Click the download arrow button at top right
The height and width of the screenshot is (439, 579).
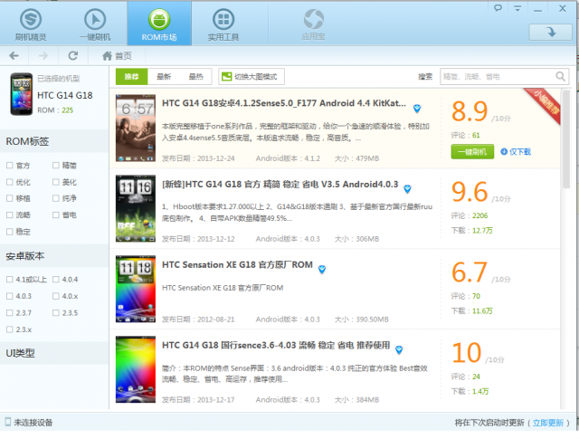point(551,33)
